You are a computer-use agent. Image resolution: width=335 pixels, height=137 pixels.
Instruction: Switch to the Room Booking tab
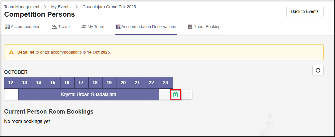[x=207, y=27]
